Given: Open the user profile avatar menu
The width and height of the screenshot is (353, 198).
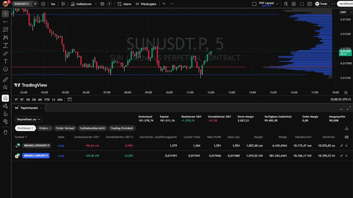Looking at the screenshot, I should [x=5, y=4].
